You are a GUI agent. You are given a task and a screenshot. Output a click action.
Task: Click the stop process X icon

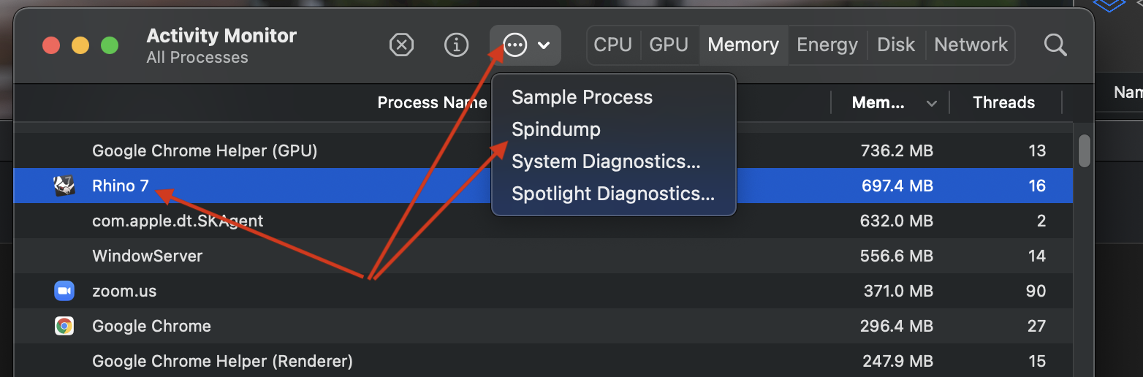tap(401, 45)
